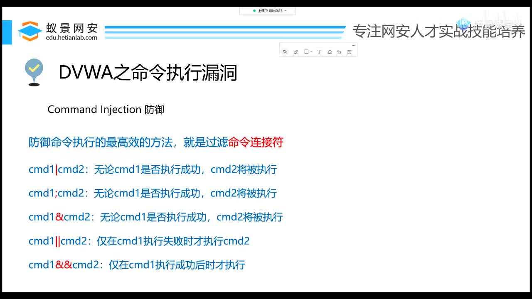
Task: Select the text annotation tool
Action: pyautogui.click(x=319, y=52)
